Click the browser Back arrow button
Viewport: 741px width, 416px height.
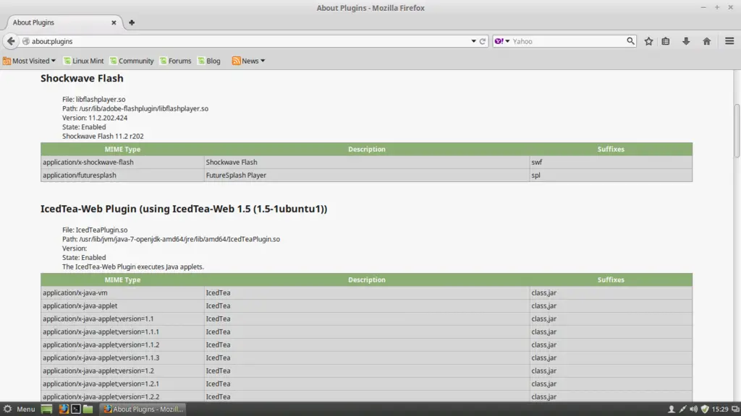[x=11, y=41]
